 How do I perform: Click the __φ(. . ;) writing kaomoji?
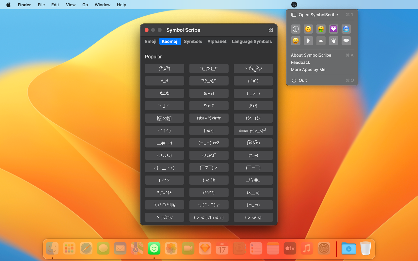(x=165, y=143)
